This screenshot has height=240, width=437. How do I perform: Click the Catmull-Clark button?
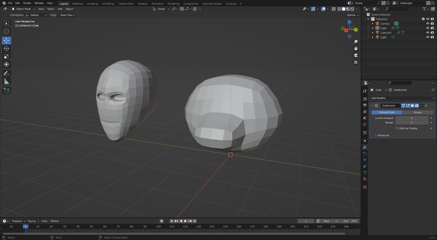click(387, 112)
